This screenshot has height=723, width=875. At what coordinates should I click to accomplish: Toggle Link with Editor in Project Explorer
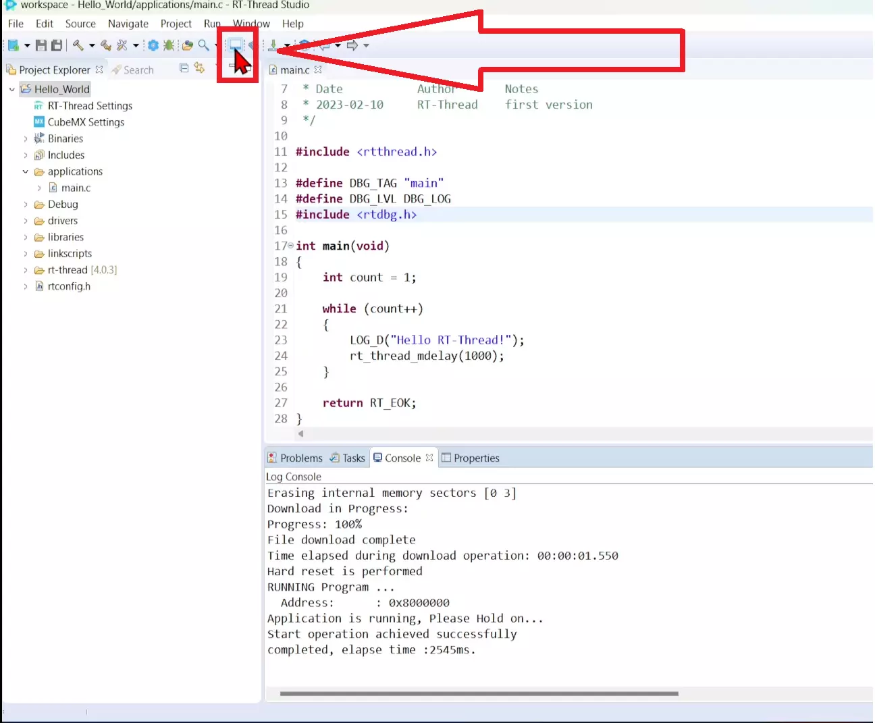pos(199,68)
